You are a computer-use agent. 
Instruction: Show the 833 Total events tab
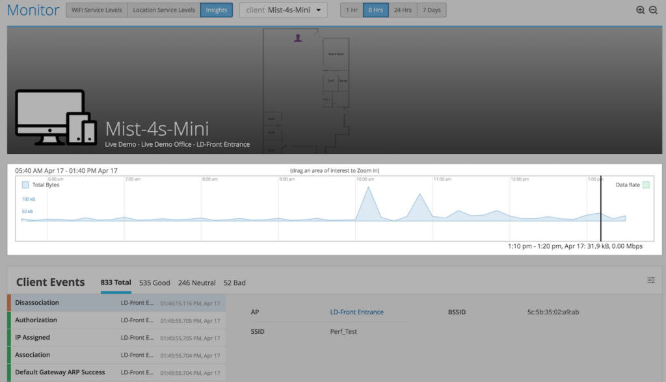pos(115,282)
